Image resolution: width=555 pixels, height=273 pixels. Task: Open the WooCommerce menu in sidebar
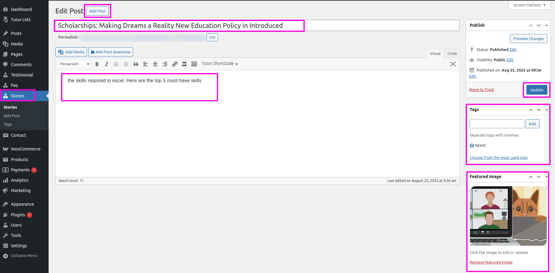26,149
